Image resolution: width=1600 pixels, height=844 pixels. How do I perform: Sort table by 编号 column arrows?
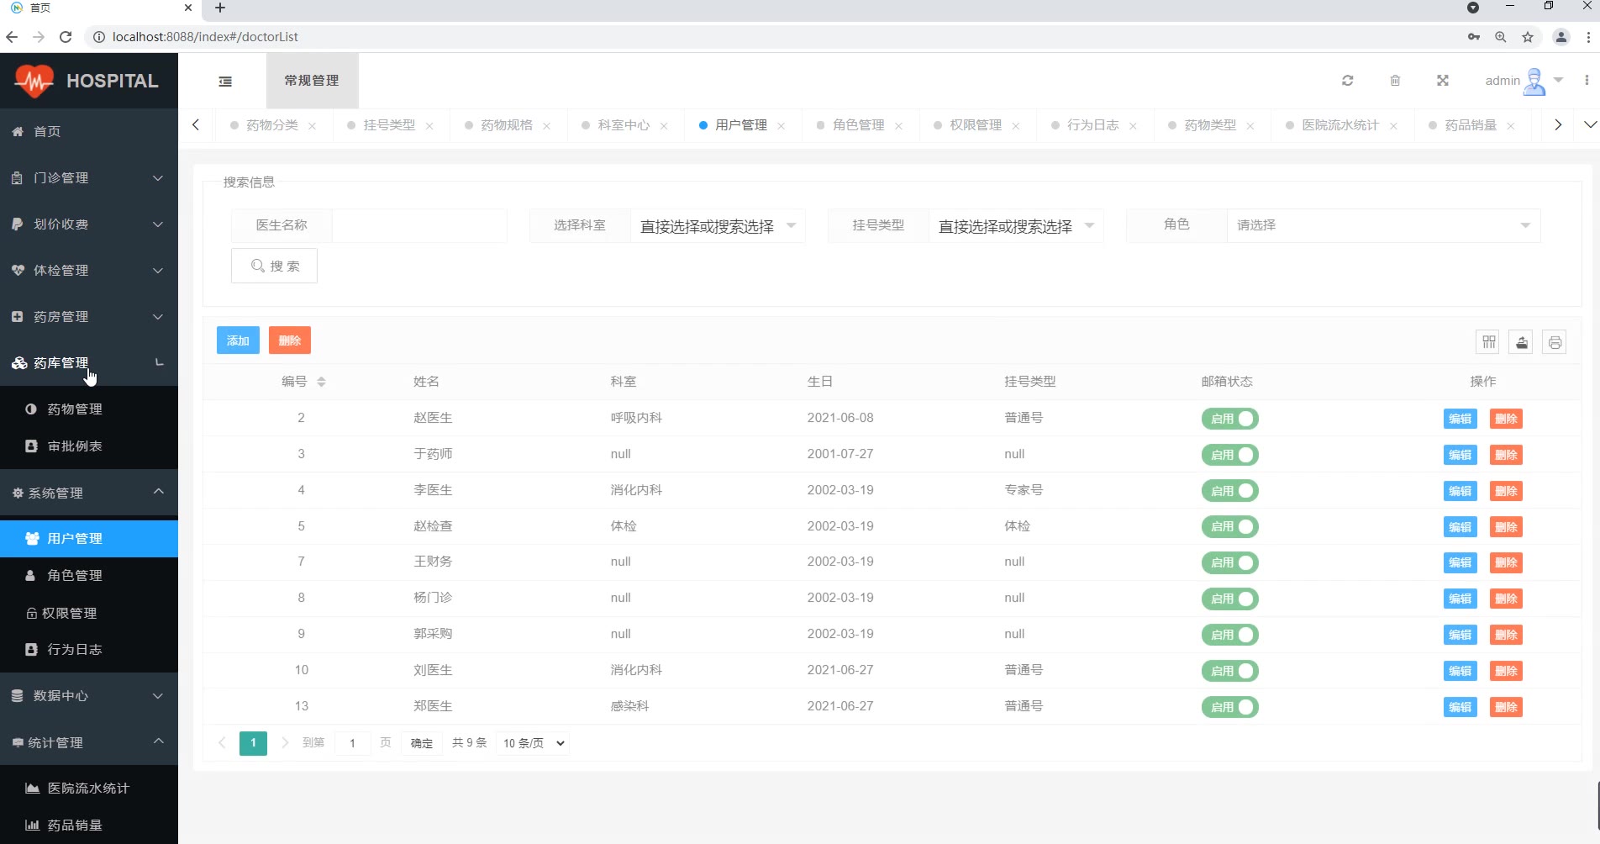pyautogui.click(x=321, y=382)
